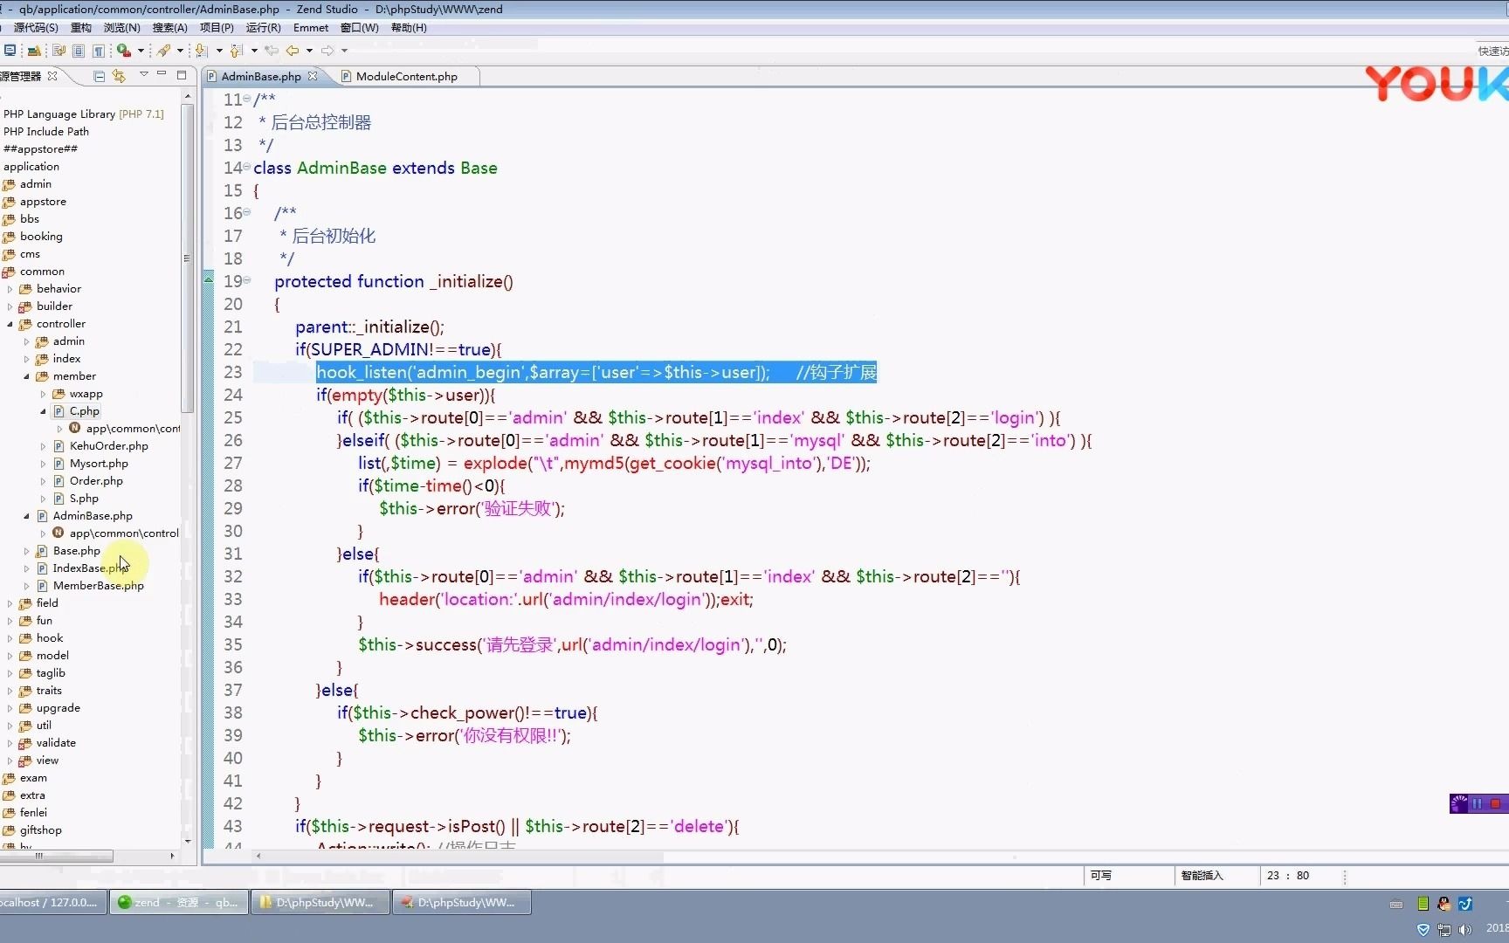The width and height of the screenshot is (1509, 943).
Task: Open the 源代码(S) menu
Action: [x=36, y=28]
